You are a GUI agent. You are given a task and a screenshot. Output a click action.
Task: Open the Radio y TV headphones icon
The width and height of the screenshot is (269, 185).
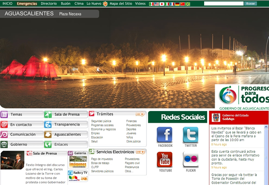[70, 173]
